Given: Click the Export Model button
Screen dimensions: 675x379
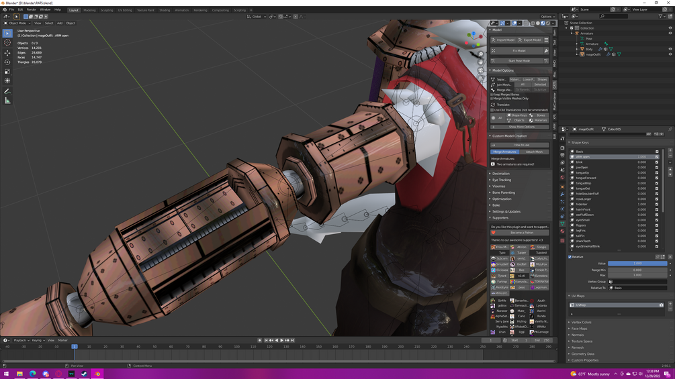Looking at the screenshot, I should [x=530, y=40].
